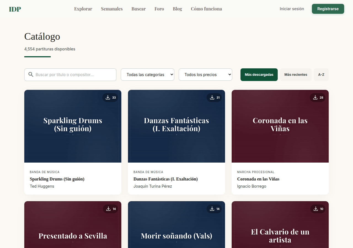Open the Todos los precios dropdown
353x248 pixels.
click(x=205, y=75)
